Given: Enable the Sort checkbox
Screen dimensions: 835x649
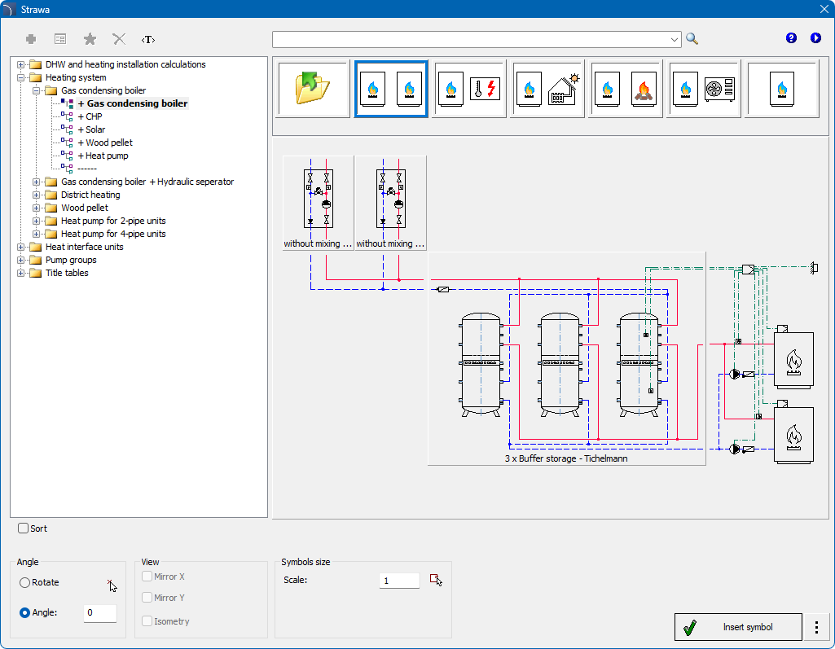Looking at the screenshot, I should (24, 528).
